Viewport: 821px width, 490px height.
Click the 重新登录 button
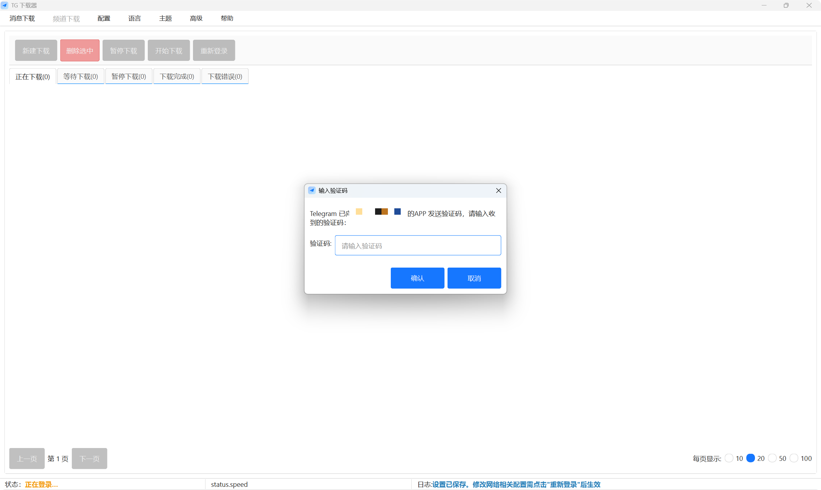click(214, 51)
